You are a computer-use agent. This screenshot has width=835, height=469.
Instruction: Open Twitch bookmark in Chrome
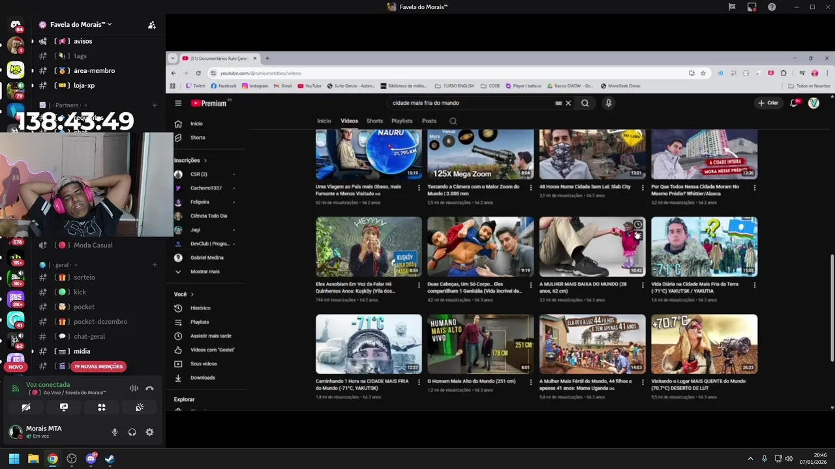coord(196,86)
